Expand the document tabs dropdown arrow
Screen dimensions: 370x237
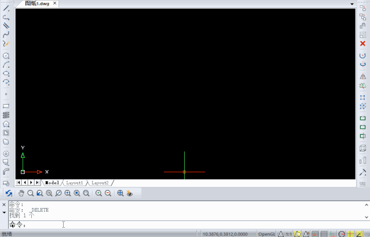pyautogui.click(x=352, y=3)
